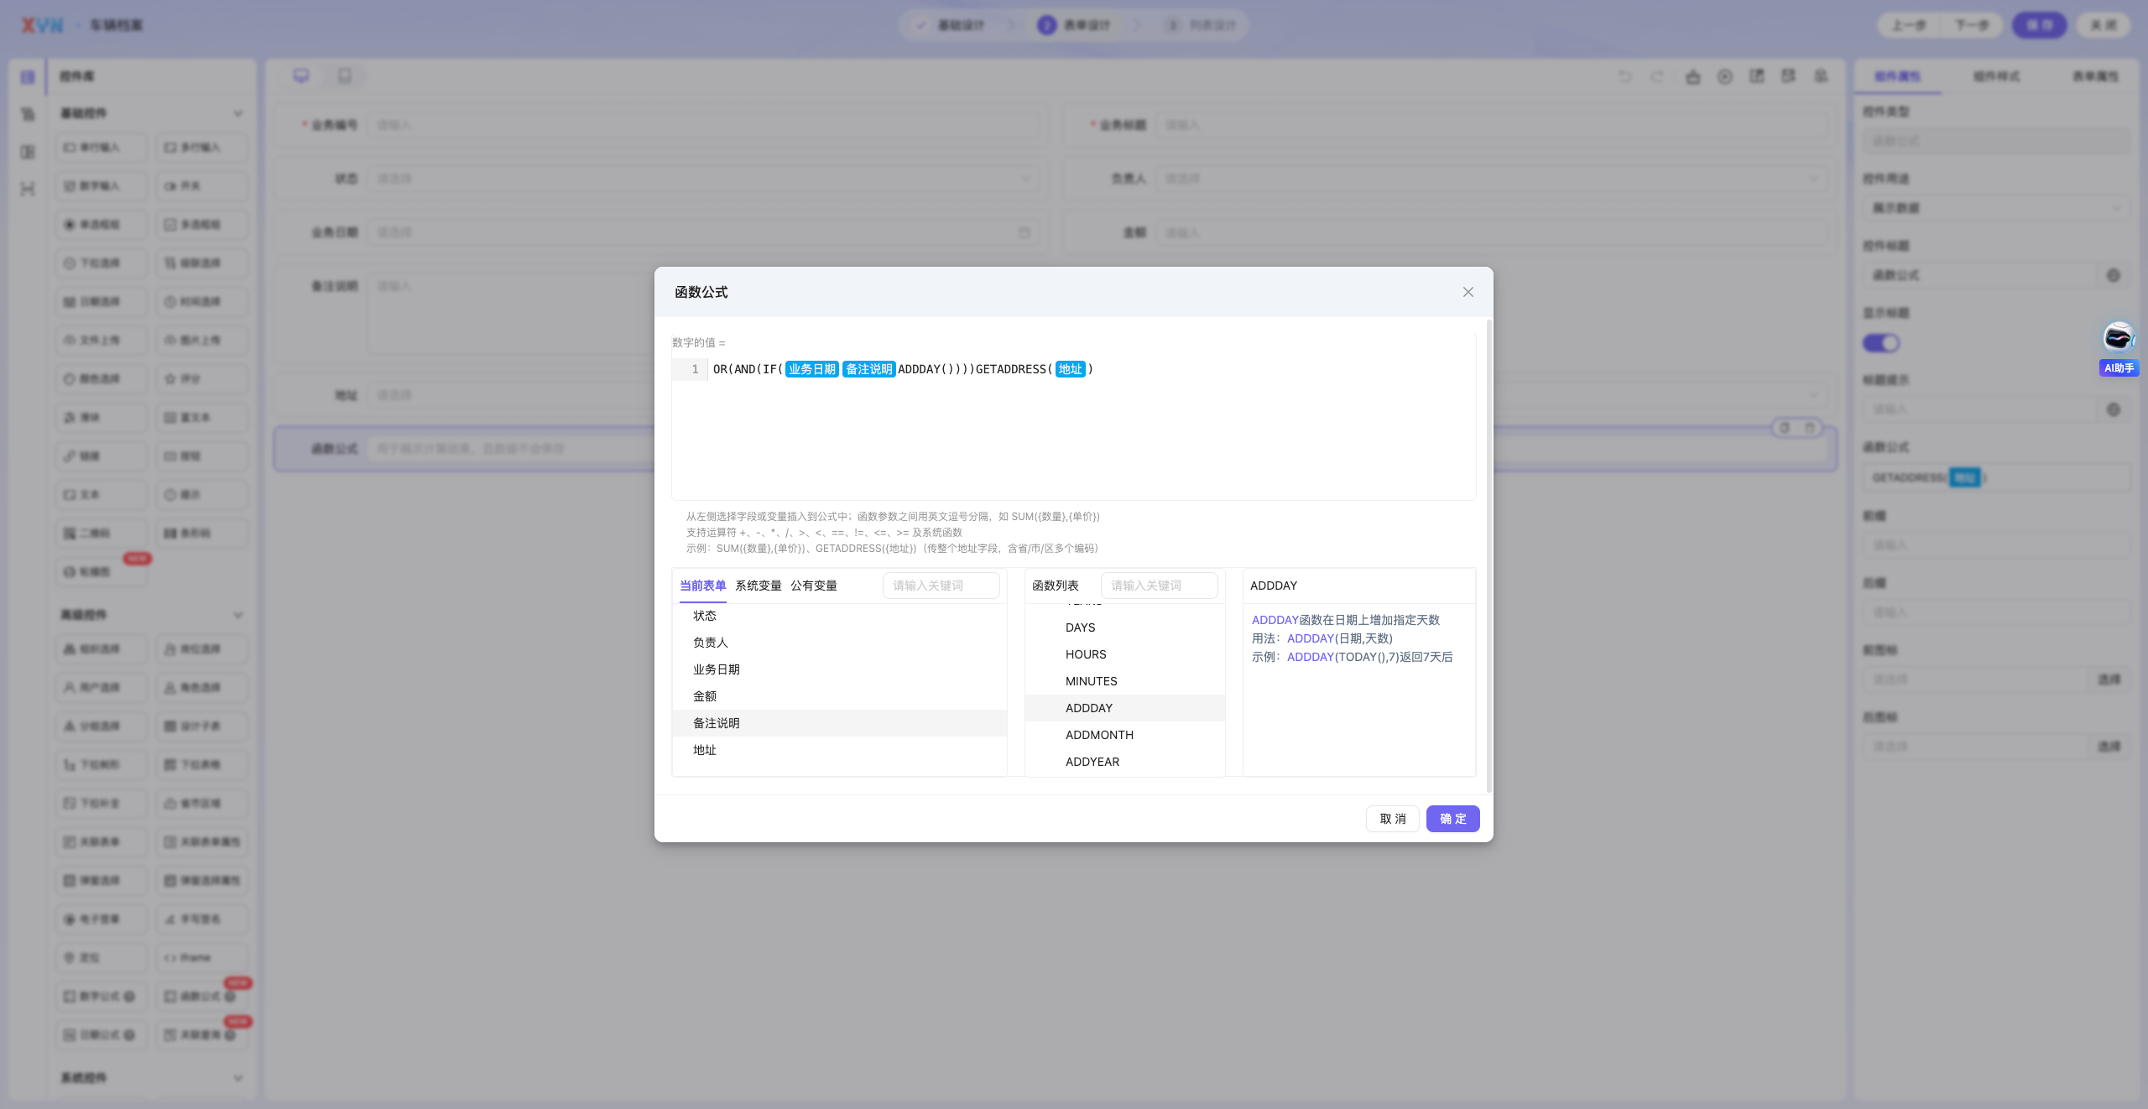Switch to the 系统变量 tab

759,586
